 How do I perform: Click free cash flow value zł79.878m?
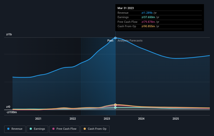(148, 22)
